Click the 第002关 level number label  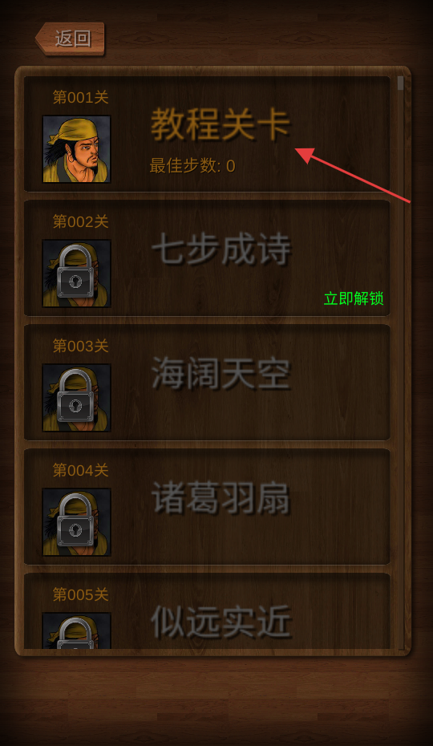(x=80, y=221)
